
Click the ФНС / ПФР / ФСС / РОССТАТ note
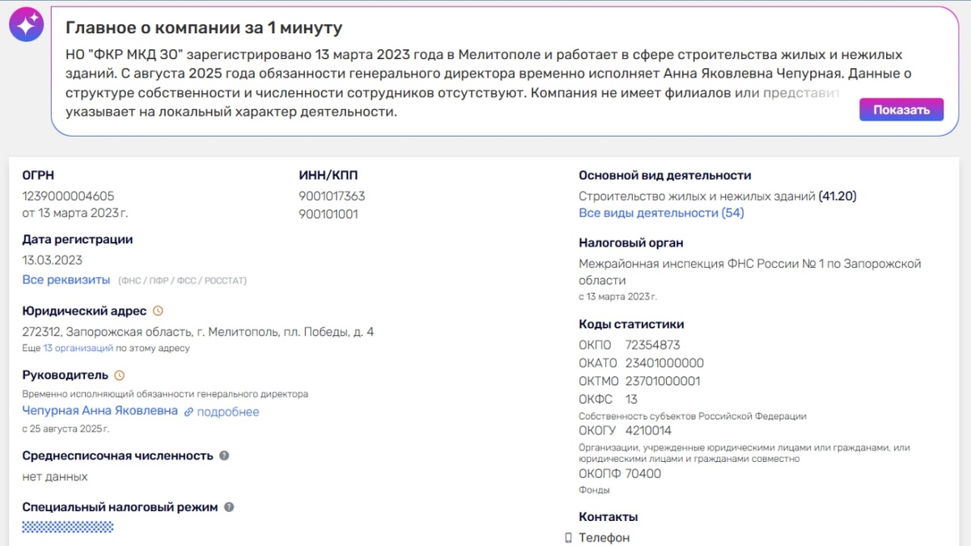pos(183,281)
